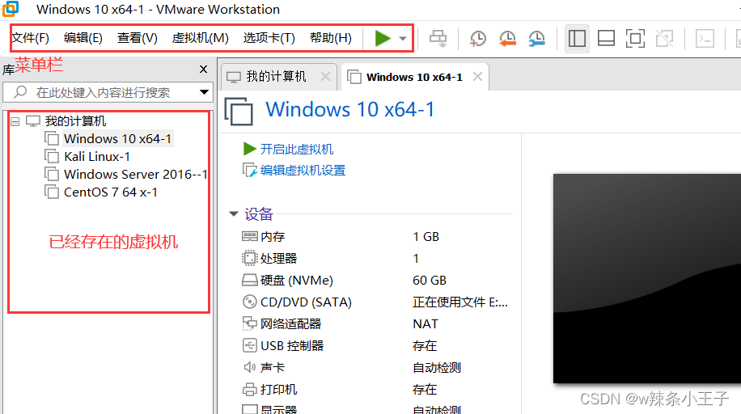Switch to the Windows 10 x64-1 tab
The height and width of the screenshot is (414, 741).
(414, 77)
